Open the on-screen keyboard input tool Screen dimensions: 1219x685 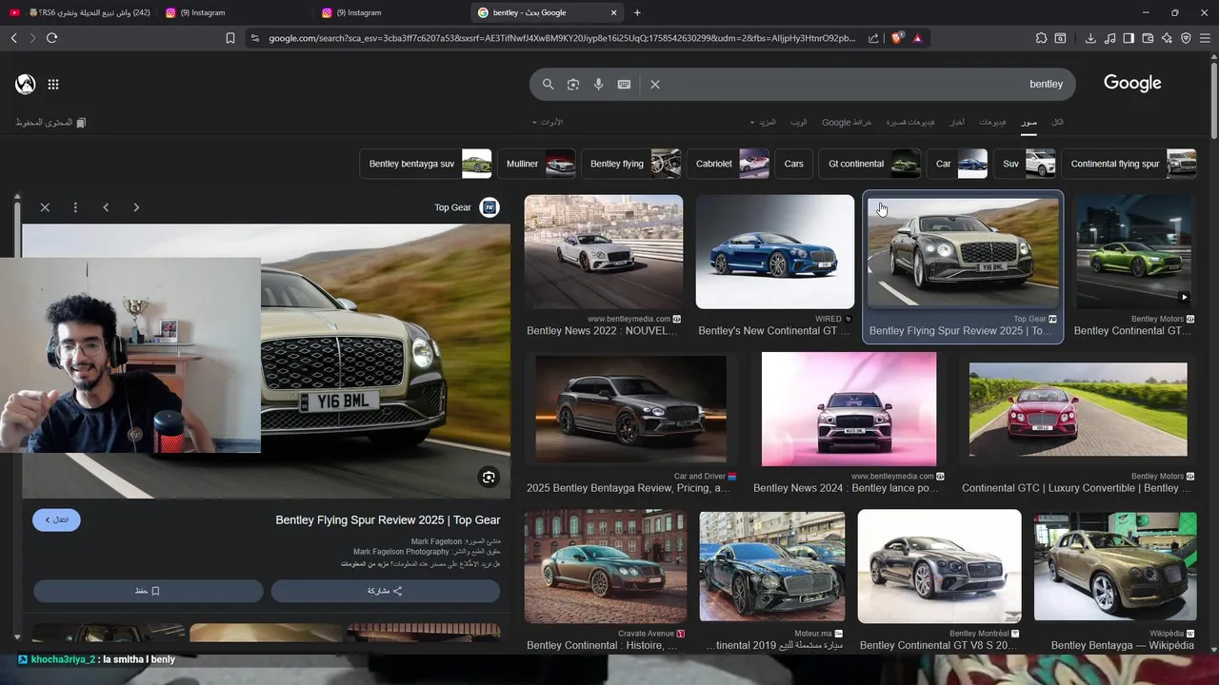click(x=624, y=84)
